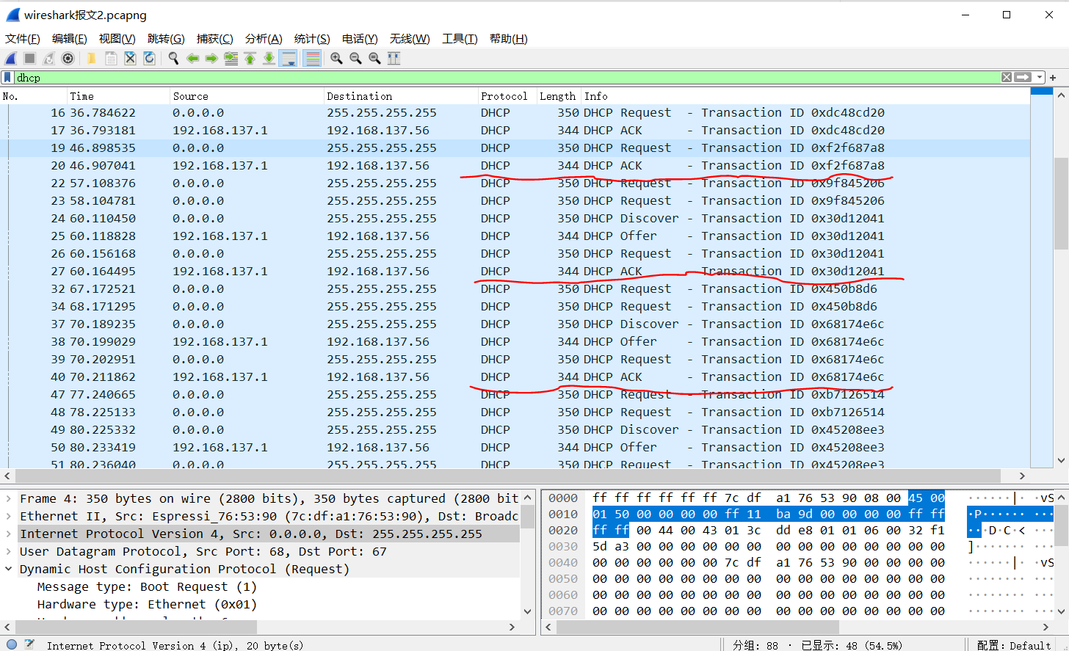Image resolution: width=1069 pixels, height=651 pixels.
Task: Sort by the Protocol column header
Action: tap(507, 96)
